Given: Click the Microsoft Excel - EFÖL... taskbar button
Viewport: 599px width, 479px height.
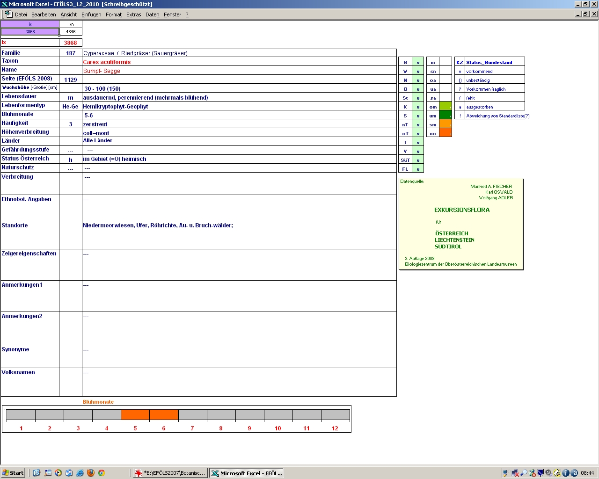Looking at the screenshot, I should point(247,473).
